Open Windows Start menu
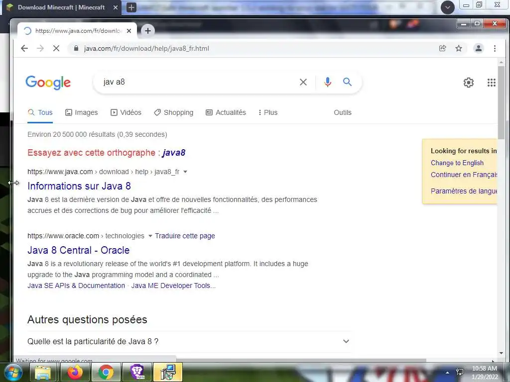Image resolution: width=510 pixels, height=382 pixels. [x=13, y=372]
